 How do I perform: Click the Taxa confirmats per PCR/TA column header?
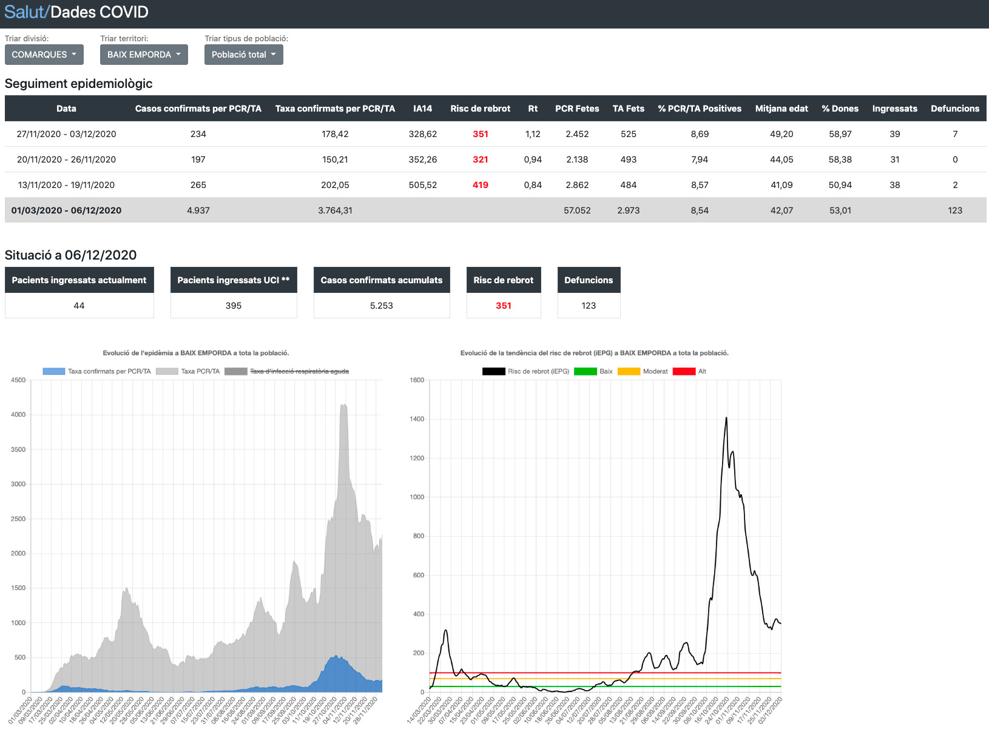point(335,109)
